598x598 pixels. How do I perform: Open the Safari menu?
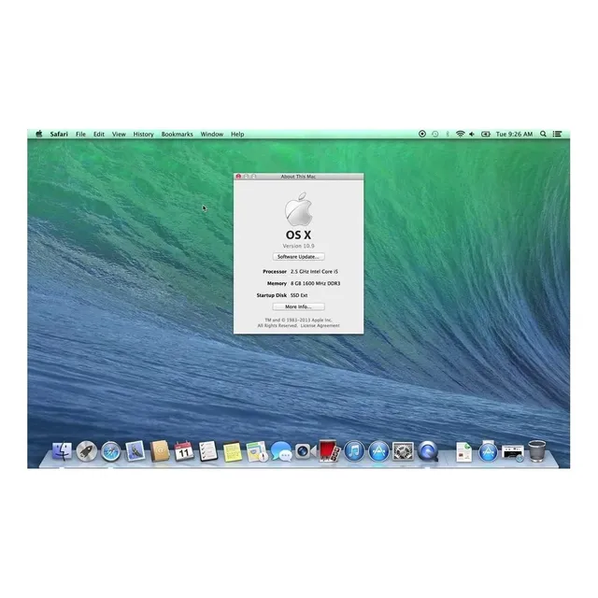59,134
